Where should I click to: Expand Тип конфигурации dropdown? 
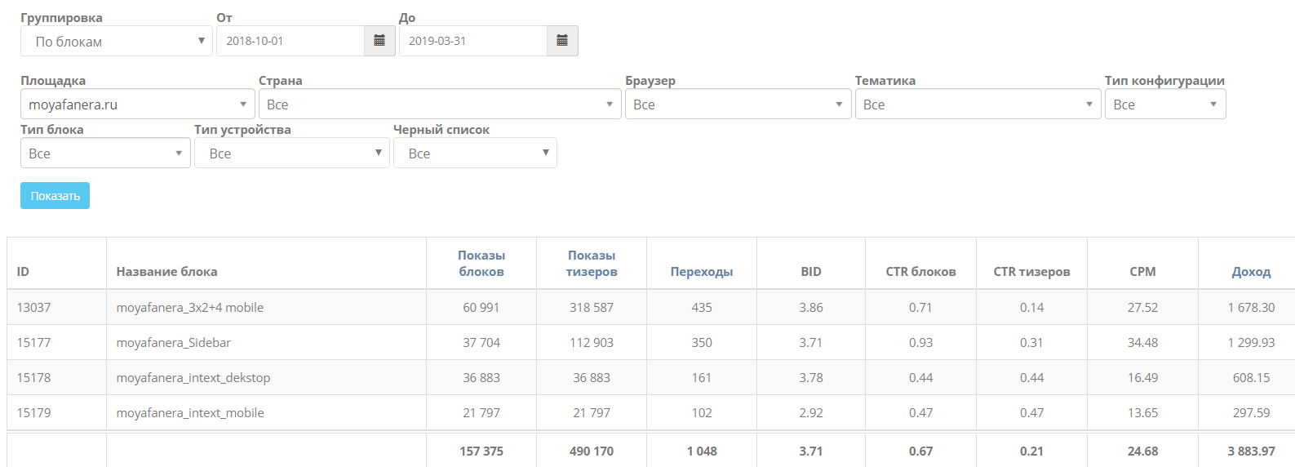(1165, 105)
